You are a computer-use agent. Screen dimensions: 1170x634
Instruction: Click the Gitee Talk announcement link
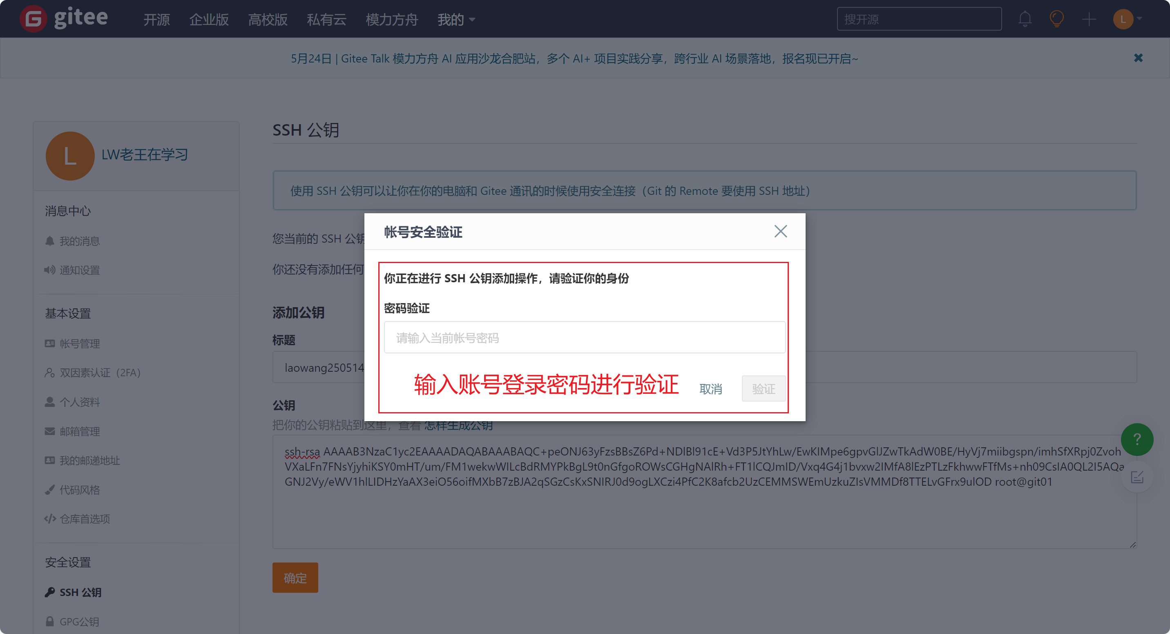574,58
